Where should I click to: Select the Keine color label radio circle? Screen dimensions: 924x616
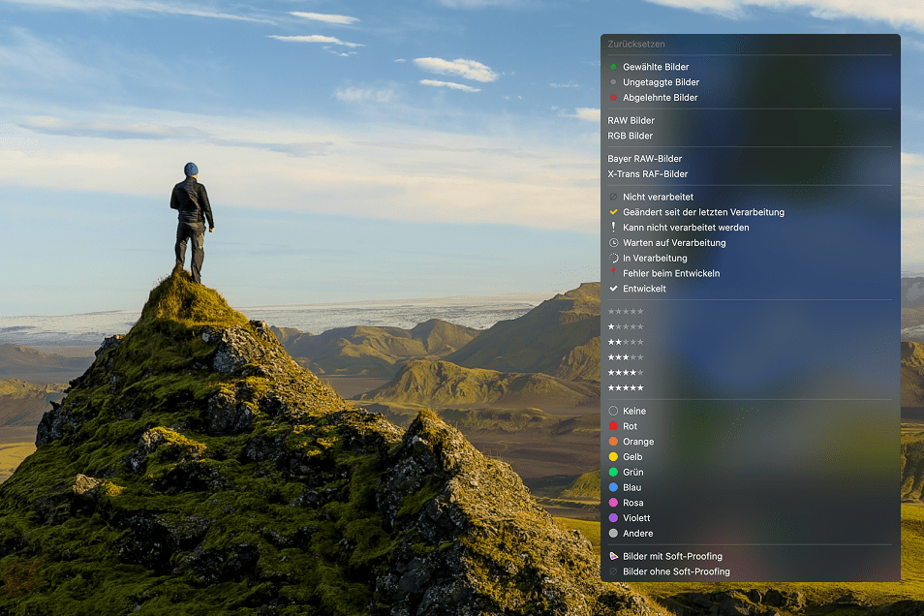pos(613,412)
